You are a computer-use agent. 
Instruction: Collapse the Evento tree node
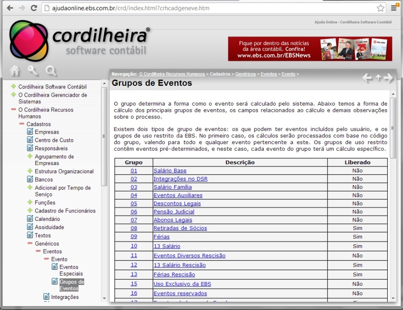tap(47, 259)
